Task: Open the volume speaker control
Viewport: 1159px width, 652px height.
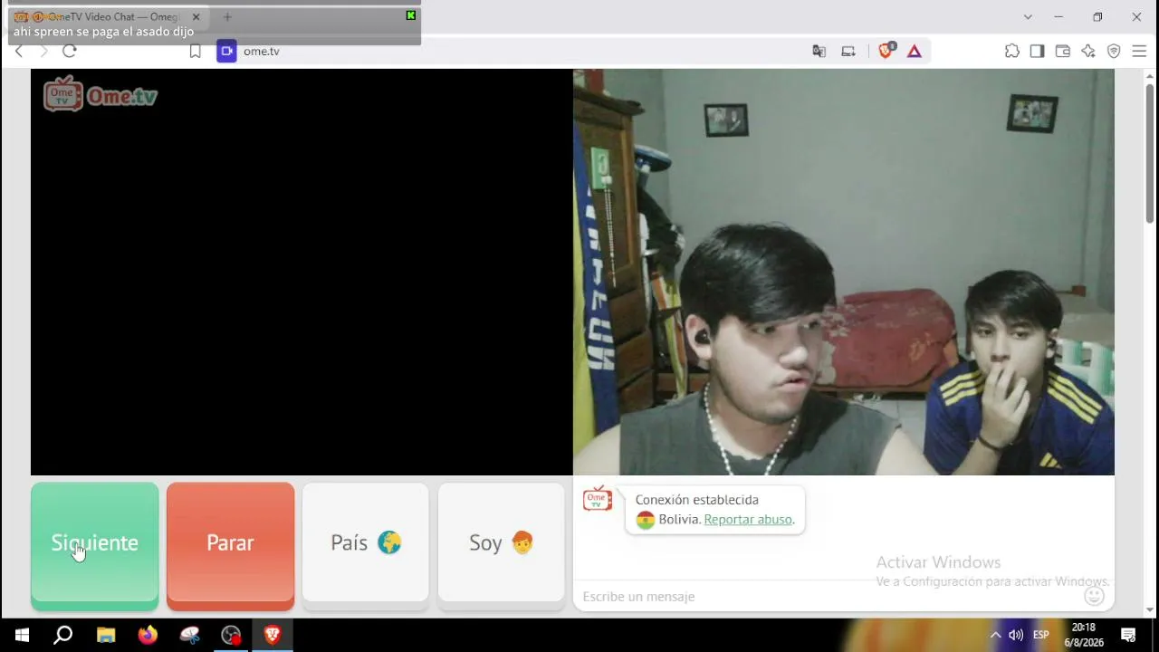Action: point(1016,635)
